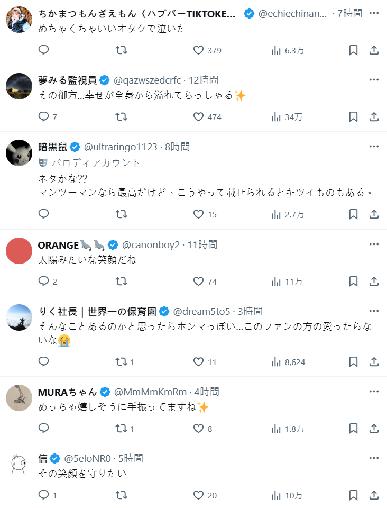
Task: Repost 暗黒鼠's reply
Action: point(121,214)
